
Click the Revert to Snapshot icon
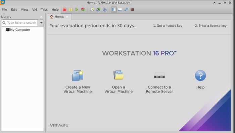(98, 10)
